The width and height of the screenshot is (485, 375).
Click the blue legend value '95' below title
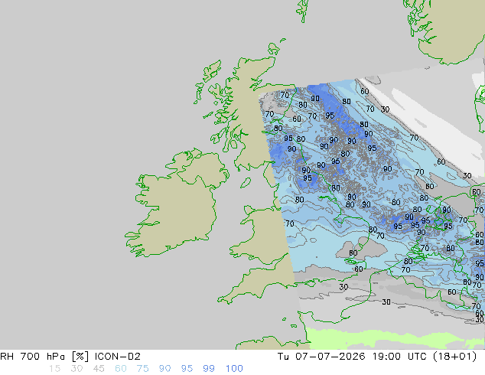coord(187,369)
